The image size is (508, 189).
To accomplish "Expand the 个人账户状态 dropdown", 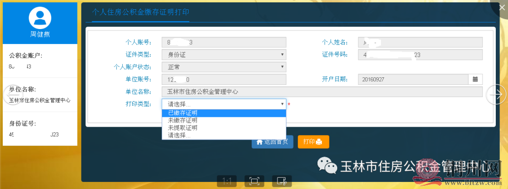I will [x=224, y=67].
